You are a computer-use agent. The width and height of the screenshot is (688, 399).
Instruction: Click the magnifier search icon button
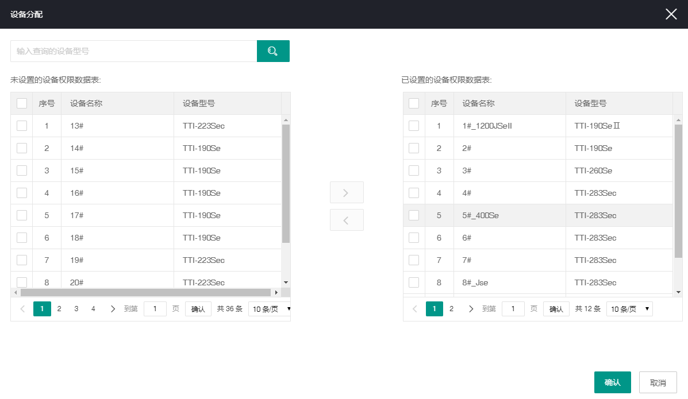click(273, 51)
